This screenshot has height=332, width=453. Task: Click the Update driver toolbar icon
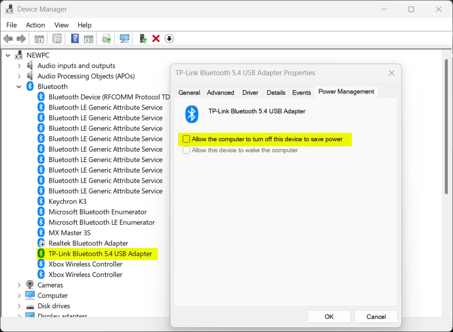click(x=106, y=39)
